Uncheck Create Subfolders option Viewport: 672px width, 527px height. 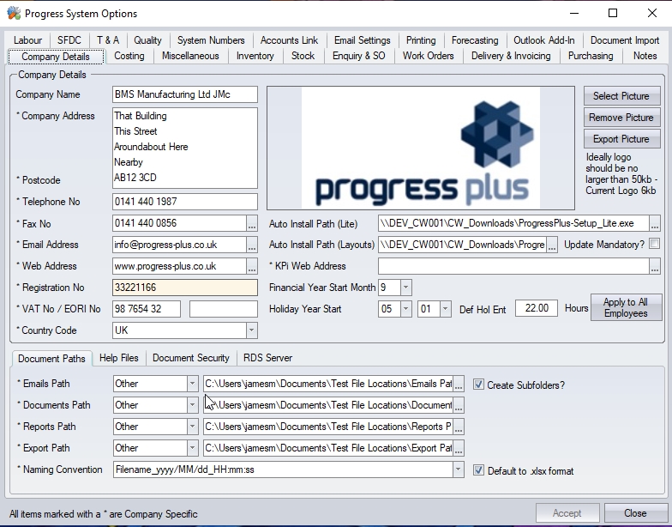478,385
